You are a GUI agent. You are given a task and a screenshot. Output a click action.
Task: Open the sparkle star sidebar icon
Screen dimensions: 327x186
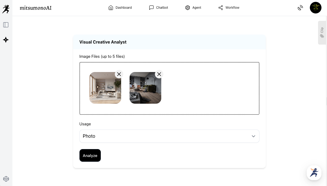pos(6,40)
